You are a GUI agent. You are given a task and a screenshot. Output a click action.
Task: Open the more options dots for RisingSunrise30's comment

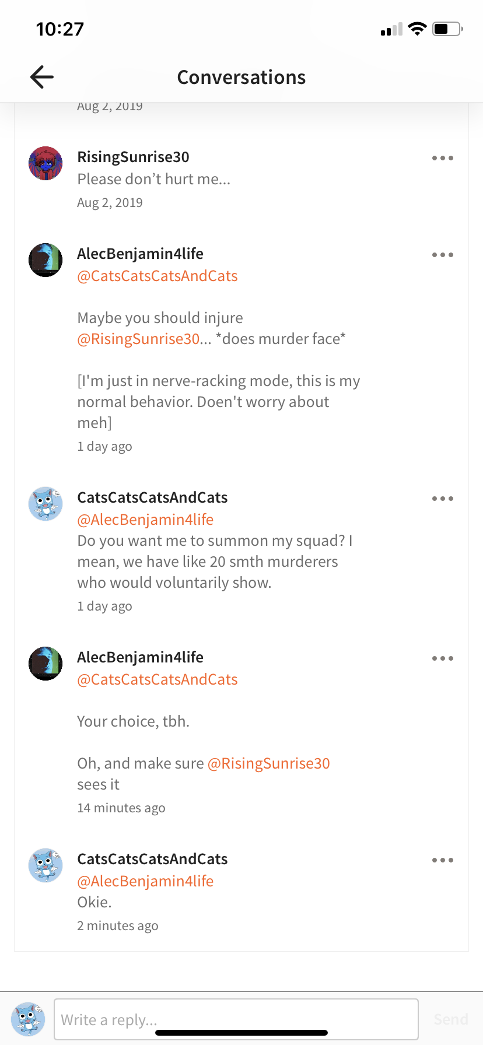click(443, 158)
